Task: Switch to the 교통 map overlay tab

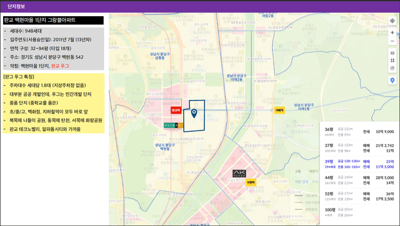Action: [x=298, y=172]
